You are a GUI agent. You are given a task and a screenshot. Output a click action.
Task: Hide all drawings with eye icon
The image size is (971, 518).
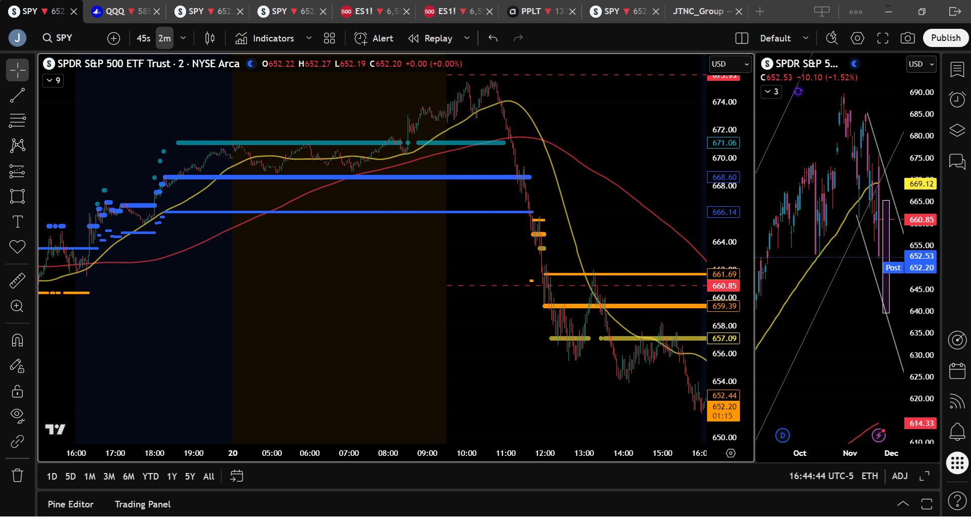pos(17,416)
